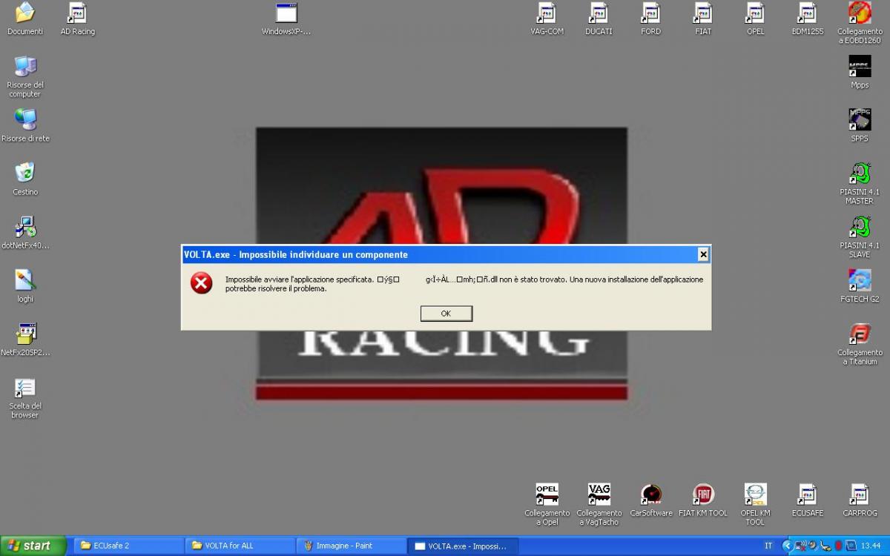Open the Mpps desktop icon
The width and height of the screenshot is (890, 556).
[x=860, y=72]
